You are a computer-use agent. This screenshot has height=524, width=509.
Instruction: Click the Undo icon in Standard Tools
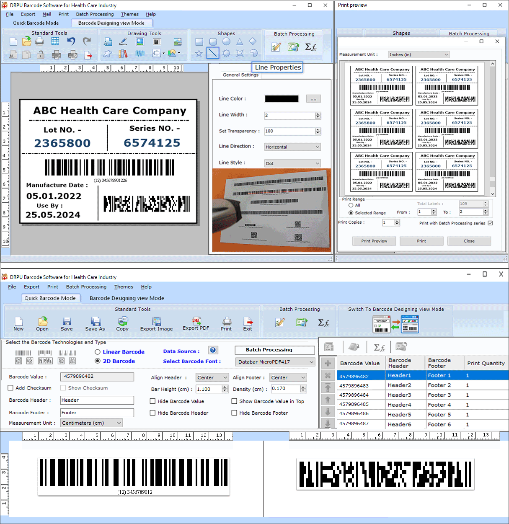[x=71, y=41]
